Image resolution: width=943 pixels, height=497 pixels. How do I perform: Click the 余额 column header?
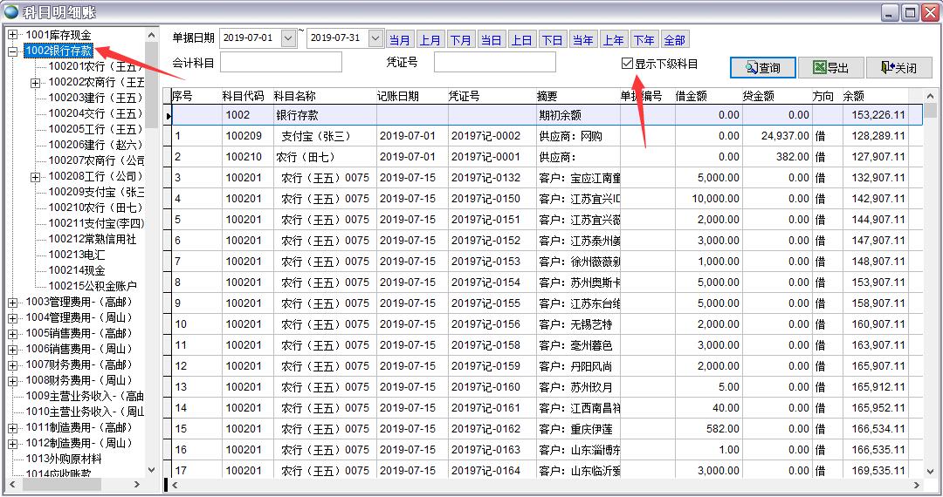tap(854, 96)
